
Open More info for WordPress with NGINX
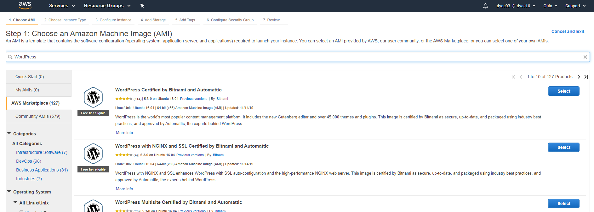click(x=124, y=189)
